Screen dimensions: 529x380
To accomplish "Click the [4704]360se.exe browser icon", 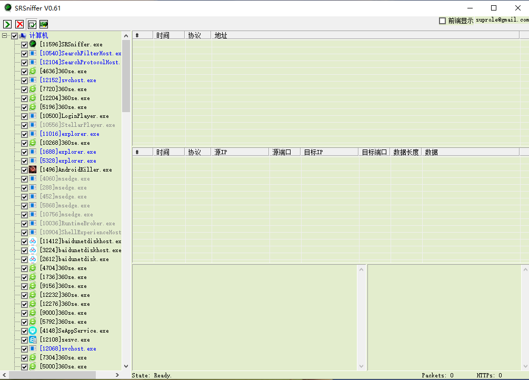I will [x=33, y=268].
